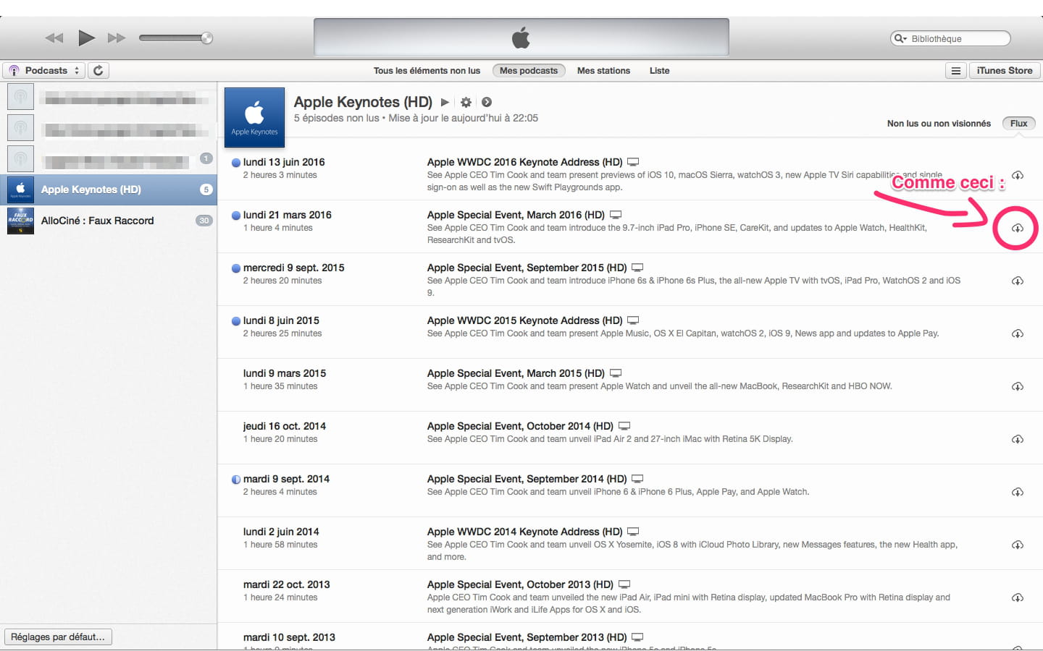Select episode dated jeudi 16 oct. 2014
Screen dimensions: 1043x651
pos(284,426)
